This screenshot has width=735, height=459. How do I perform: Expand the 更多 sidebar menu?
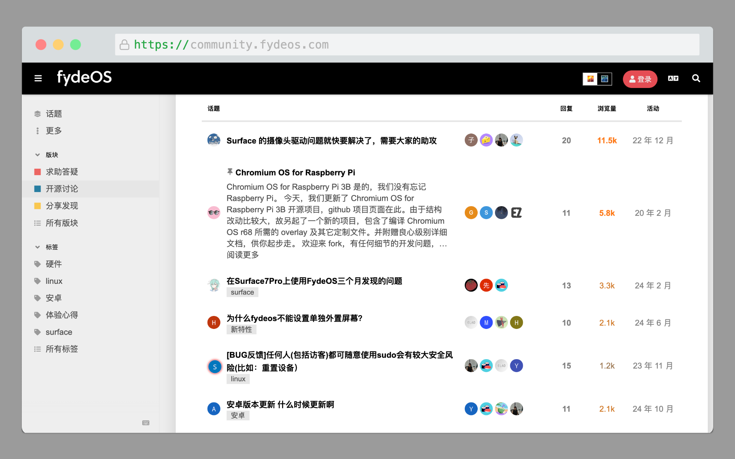54,131
